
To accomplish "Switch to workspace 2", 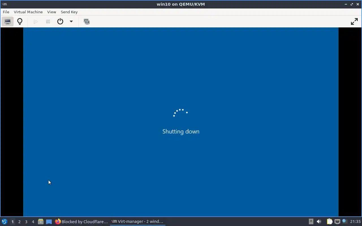I will (19, 222).
